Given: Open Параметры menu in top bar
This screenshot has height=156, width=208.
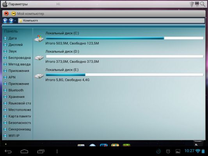Looking at the screenshot, I should pos(18,4).
